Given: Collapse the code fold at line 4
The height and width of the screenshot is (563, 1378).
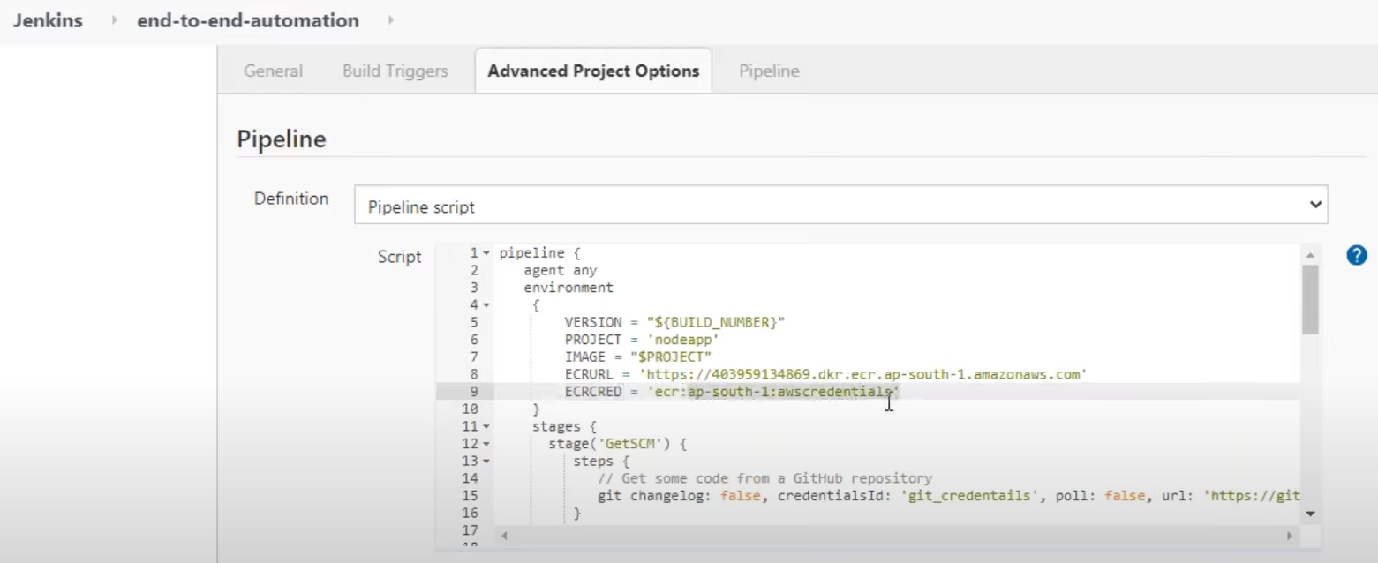Looking at the screenshot, I should tap(486, 305).
